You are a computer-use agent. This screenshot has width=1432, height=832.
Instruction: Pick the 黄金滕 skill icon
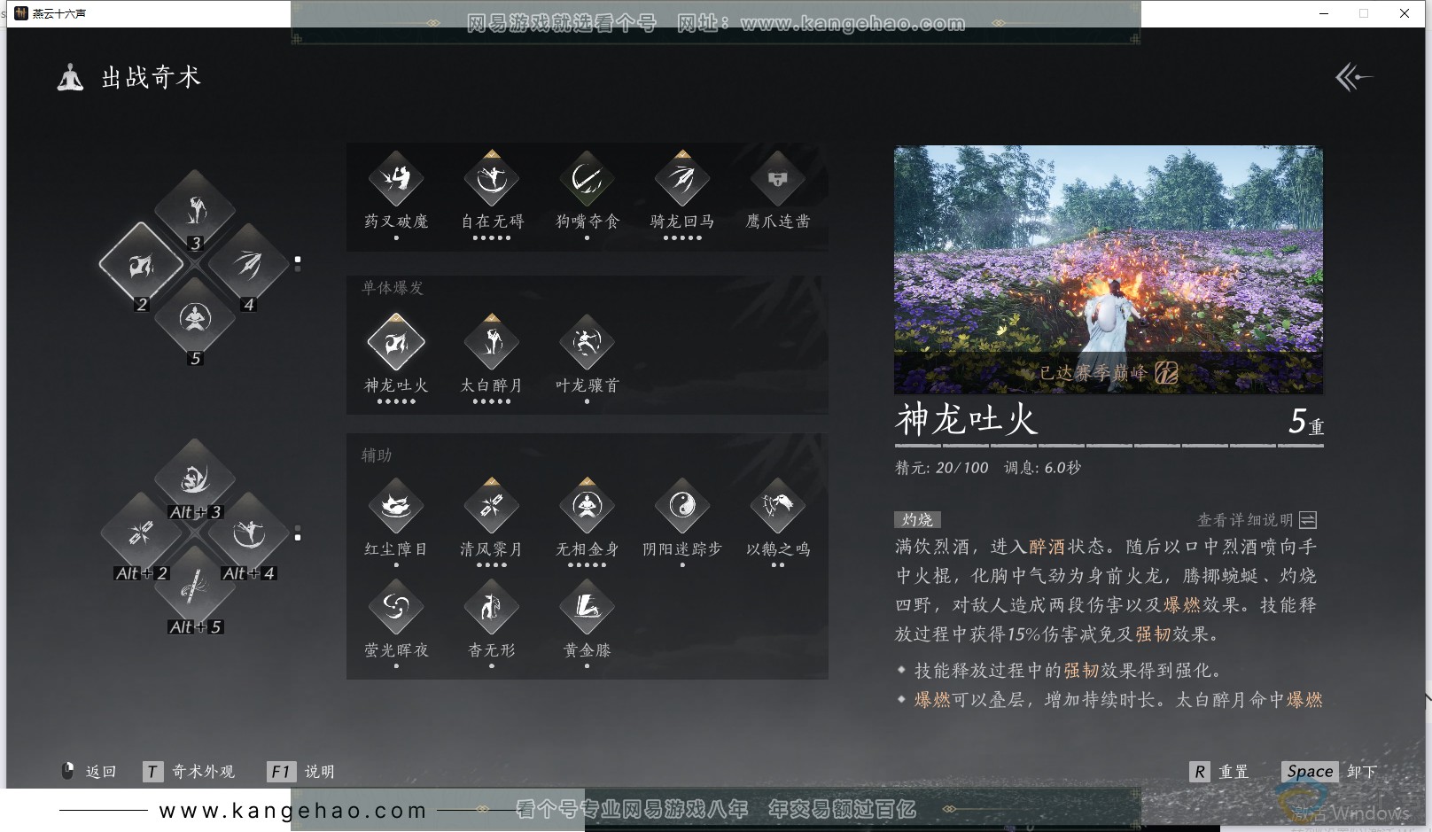587,607
